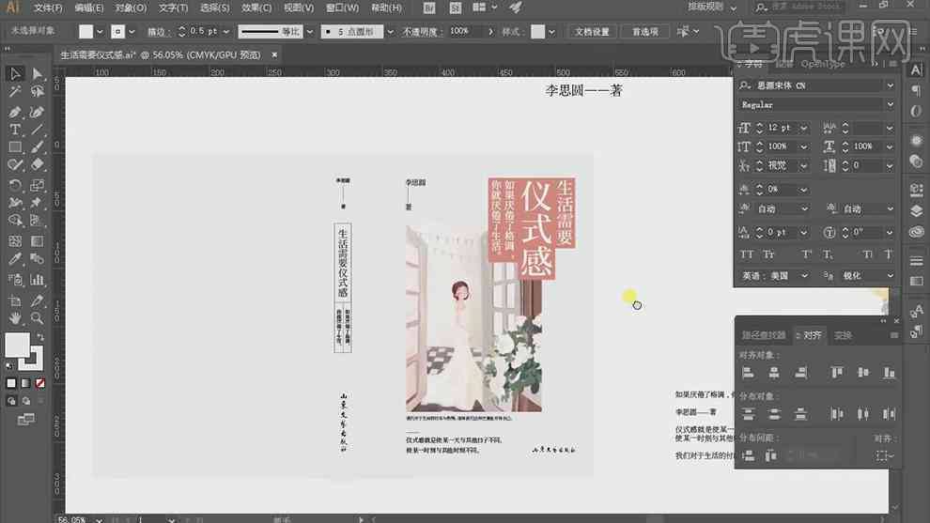This screenshot has height=523, width=930.
Task: Select the Artboard tool
Action: pyautogui.click(x=15, y=300)
